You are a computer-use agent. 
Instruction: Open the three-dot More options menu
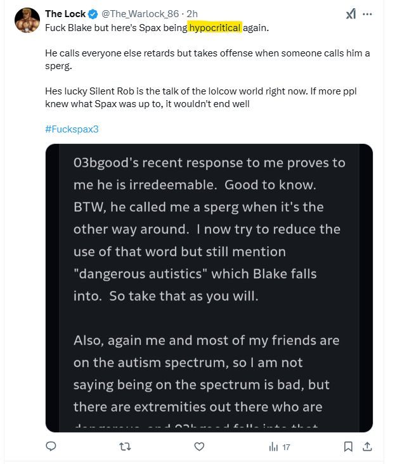pyautogui.click(x=368, y=14)
